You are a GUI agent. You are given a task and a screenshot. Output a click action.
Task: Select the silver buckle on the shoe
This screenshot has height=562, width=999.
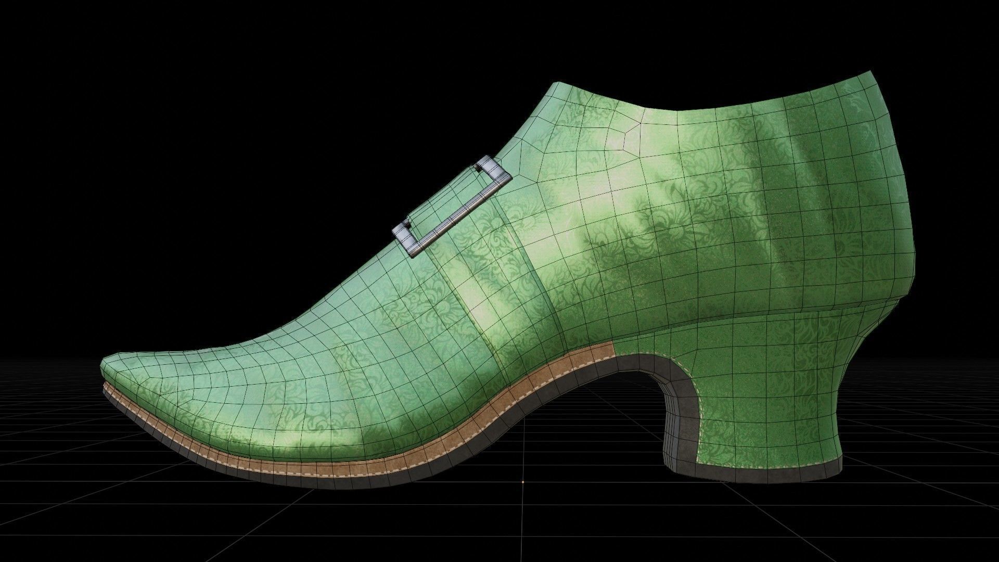[452, 207]
